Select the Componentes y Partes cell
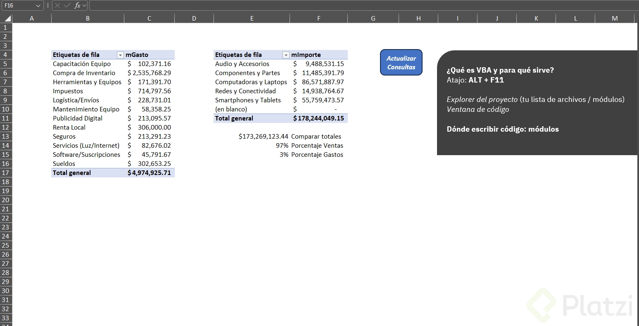The image size is (639, 326). [x=252, y=73]
